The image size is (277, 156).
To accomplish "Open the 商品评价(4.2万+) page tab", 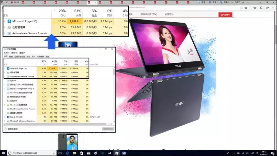I will pos(149,14).
